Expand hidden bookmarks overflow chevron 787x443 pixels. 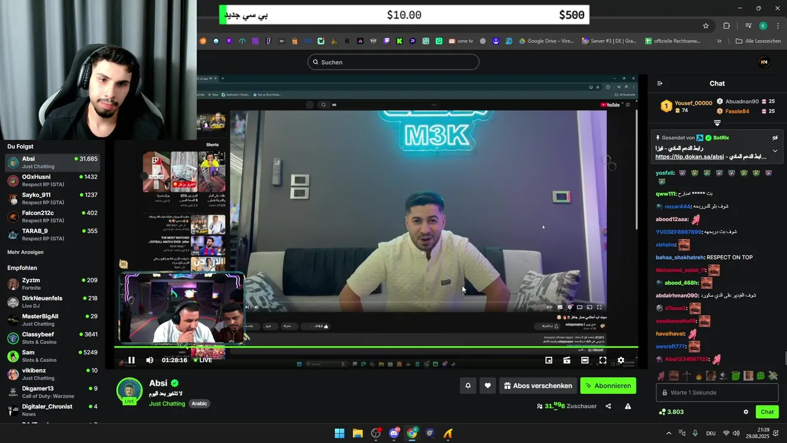click(x=719, y=41)
